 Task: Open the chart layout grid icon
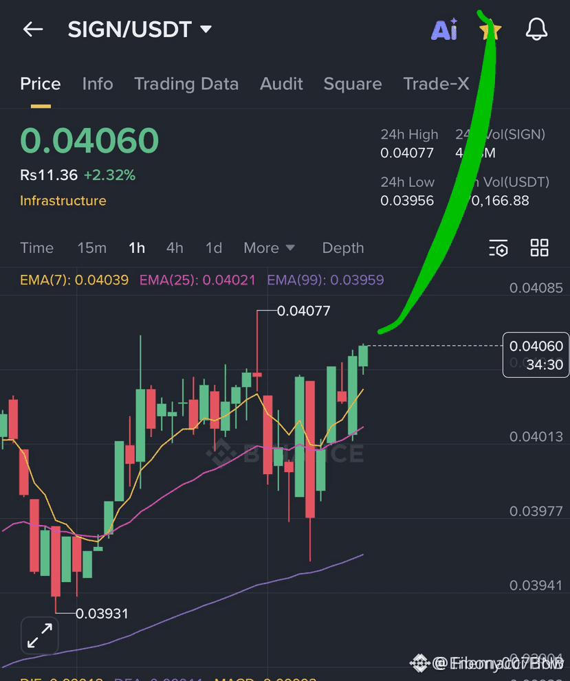539,247
